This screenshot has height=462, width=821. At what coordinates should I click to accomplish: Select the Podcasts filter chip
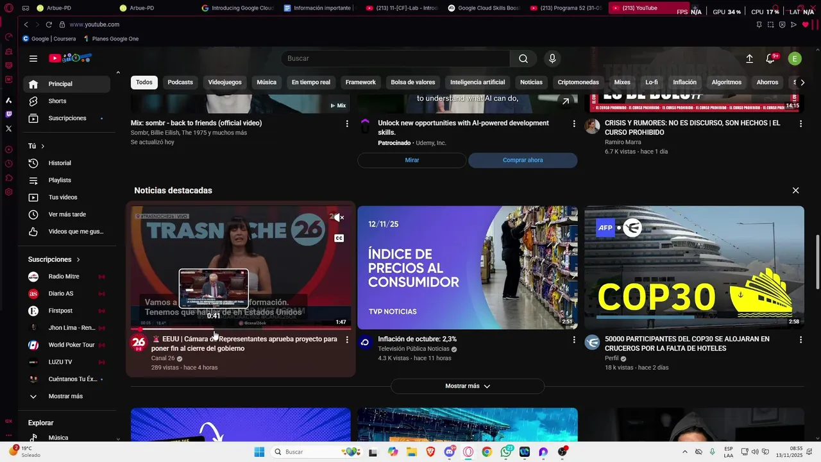coord(180,82)
